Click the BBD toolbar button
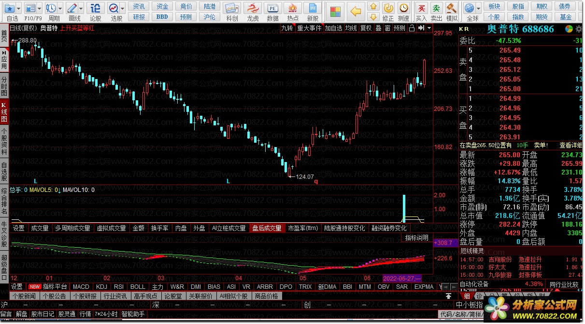Screen dimensions: 585x324 coord(162,16)
